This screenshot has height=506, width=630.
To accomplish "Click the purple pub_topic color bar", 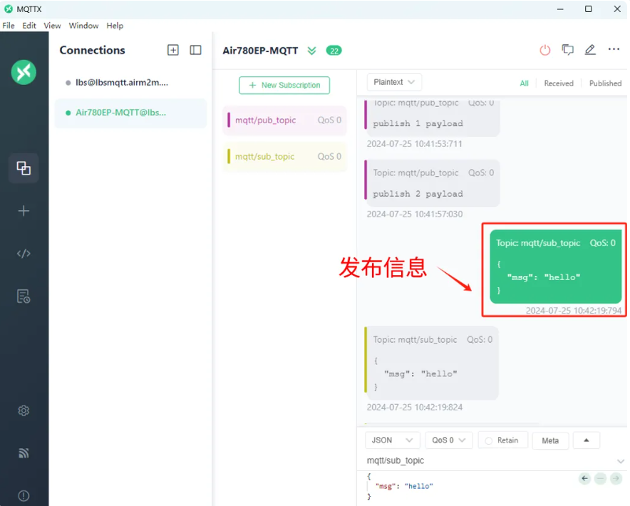I will pos(229,120).
